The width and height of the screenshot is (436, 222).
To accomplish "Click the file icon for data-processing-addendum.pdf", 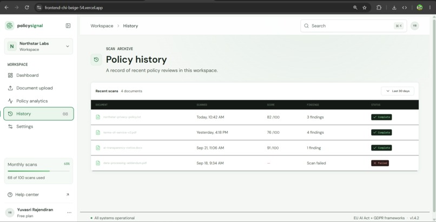I will pos(98,163).
